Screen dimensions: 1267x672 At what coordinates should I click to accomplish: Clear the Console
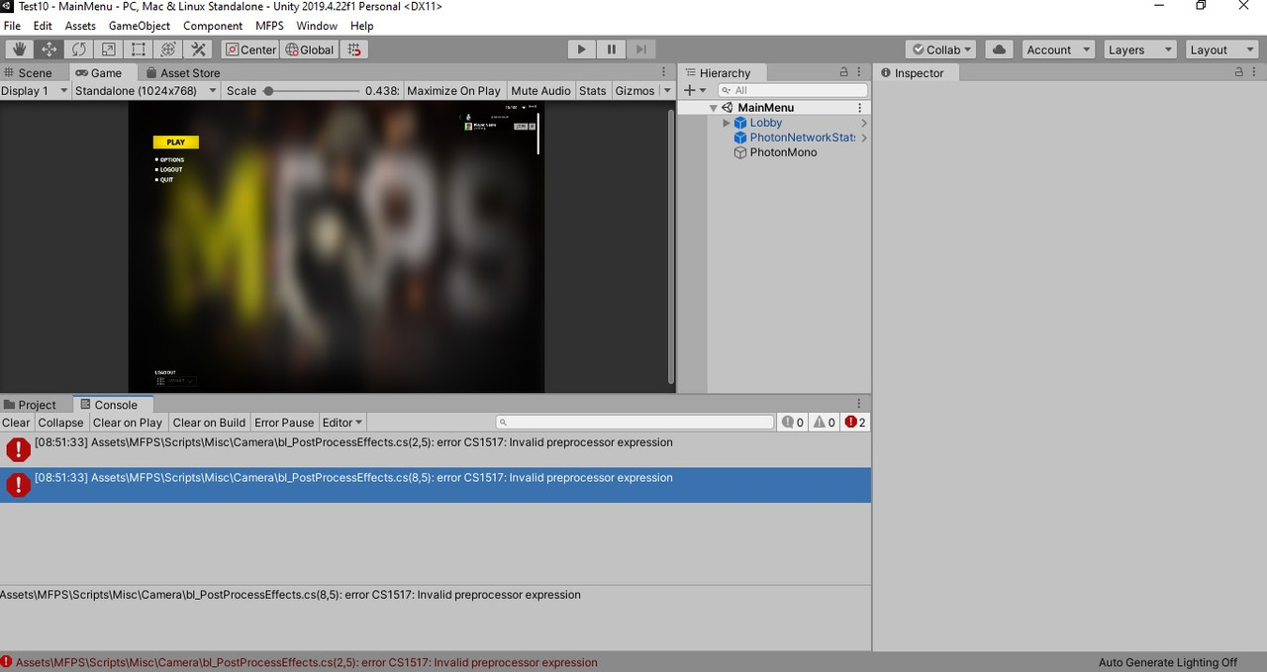point(16,423)
